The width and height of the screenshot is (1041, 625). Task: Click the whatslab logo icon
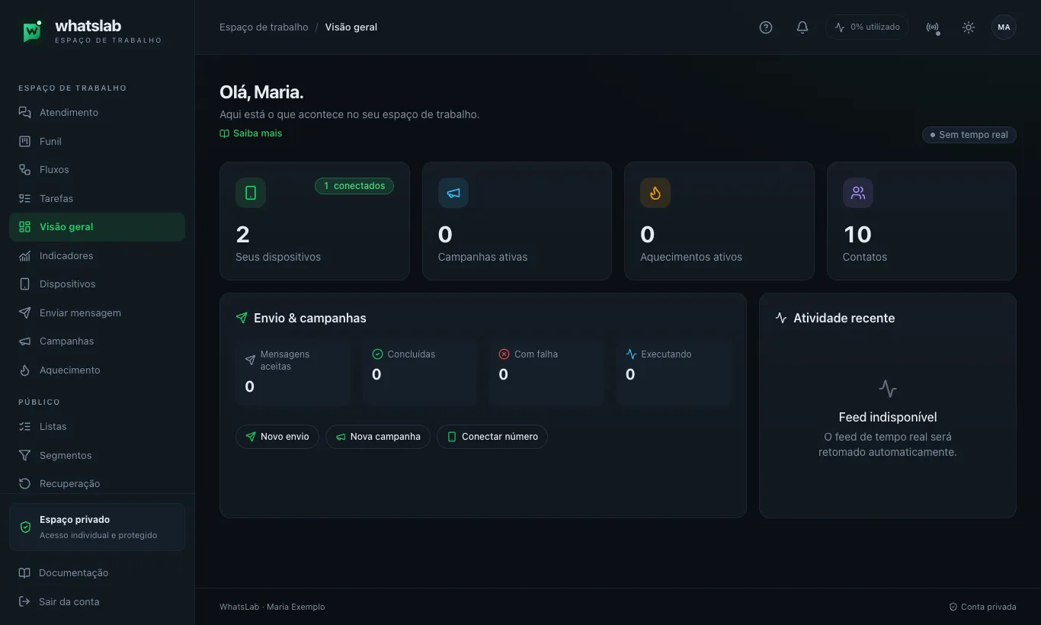(32, 30)
